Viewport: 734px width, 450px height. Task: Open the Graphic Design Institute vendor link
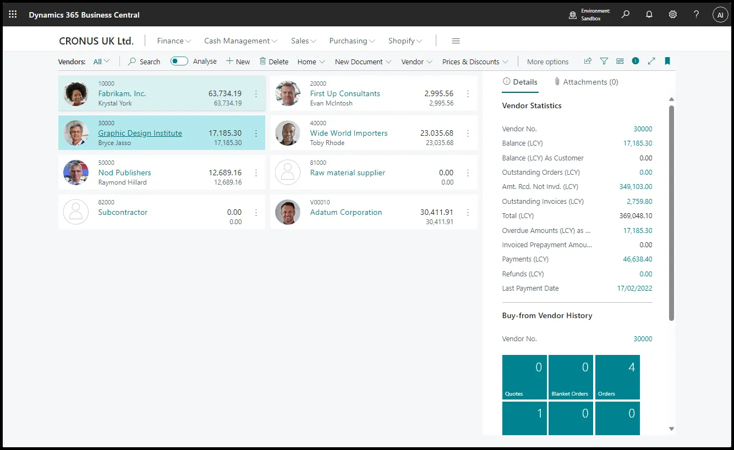pyautogui.click(x=140, y=133)
